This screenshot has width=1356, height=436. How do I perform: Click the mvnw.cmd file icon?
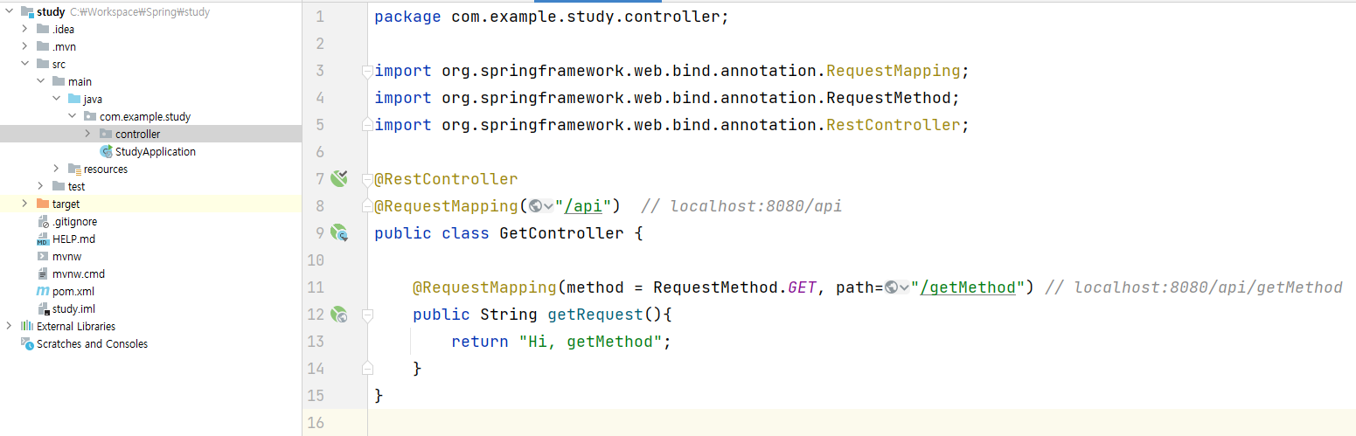pyautogui.click(x=43, y=274)
